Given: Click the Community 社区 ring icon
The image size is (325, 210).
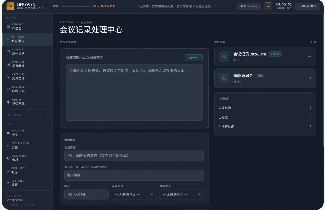Looking at the screenshot, I should 8,170.
